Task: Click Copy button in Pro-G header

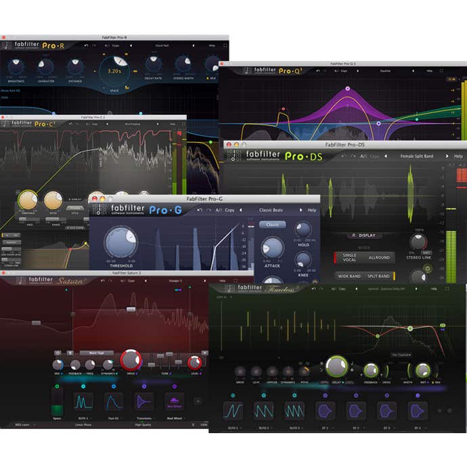Action: pyautogui.click(x=229, y=210)
